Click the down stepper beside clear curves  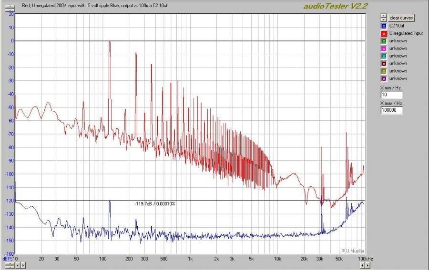click(383, 19)
